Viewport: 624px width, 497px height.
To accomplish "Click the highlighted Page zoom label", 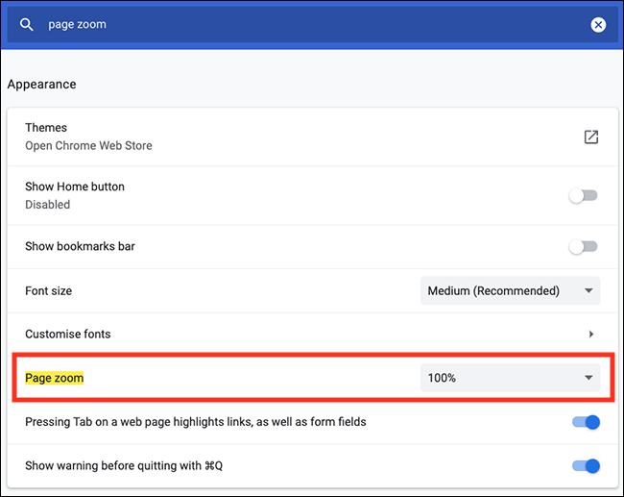I will pyautogui.click(x=54, y=378).
